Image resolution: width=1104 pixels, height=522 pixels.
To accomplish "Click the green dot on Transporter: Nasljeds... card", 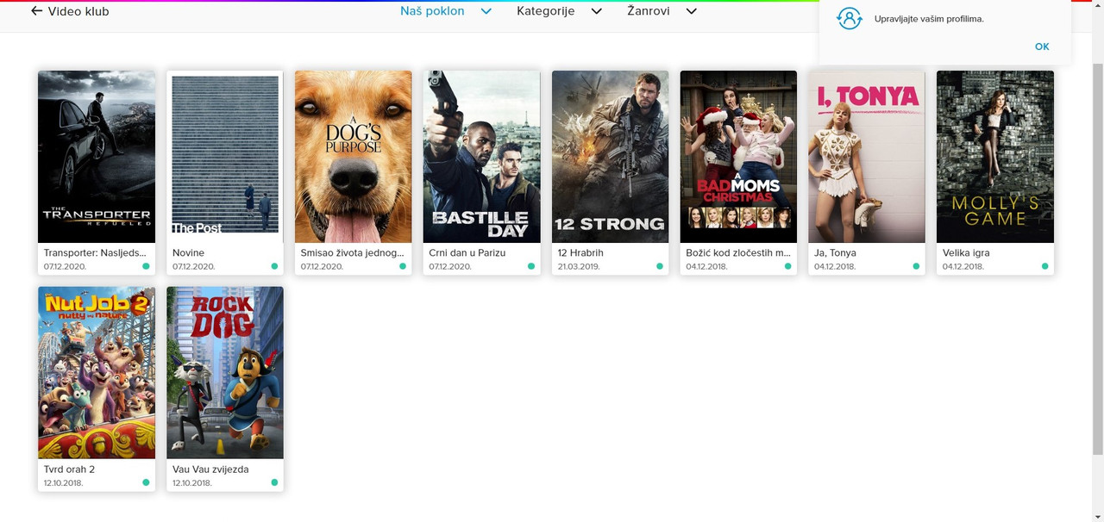I will point(146,266).
